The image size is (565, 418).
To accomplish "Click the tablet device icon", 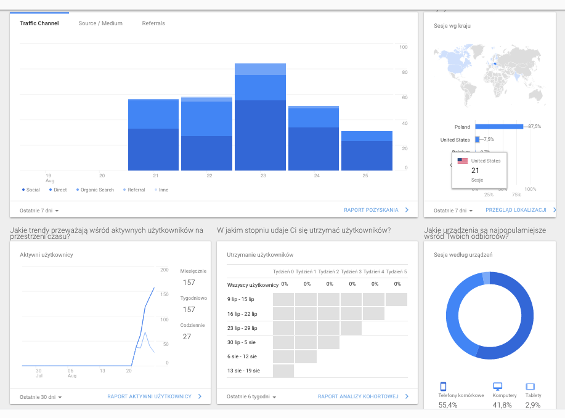I will click(x=530, y=387).
